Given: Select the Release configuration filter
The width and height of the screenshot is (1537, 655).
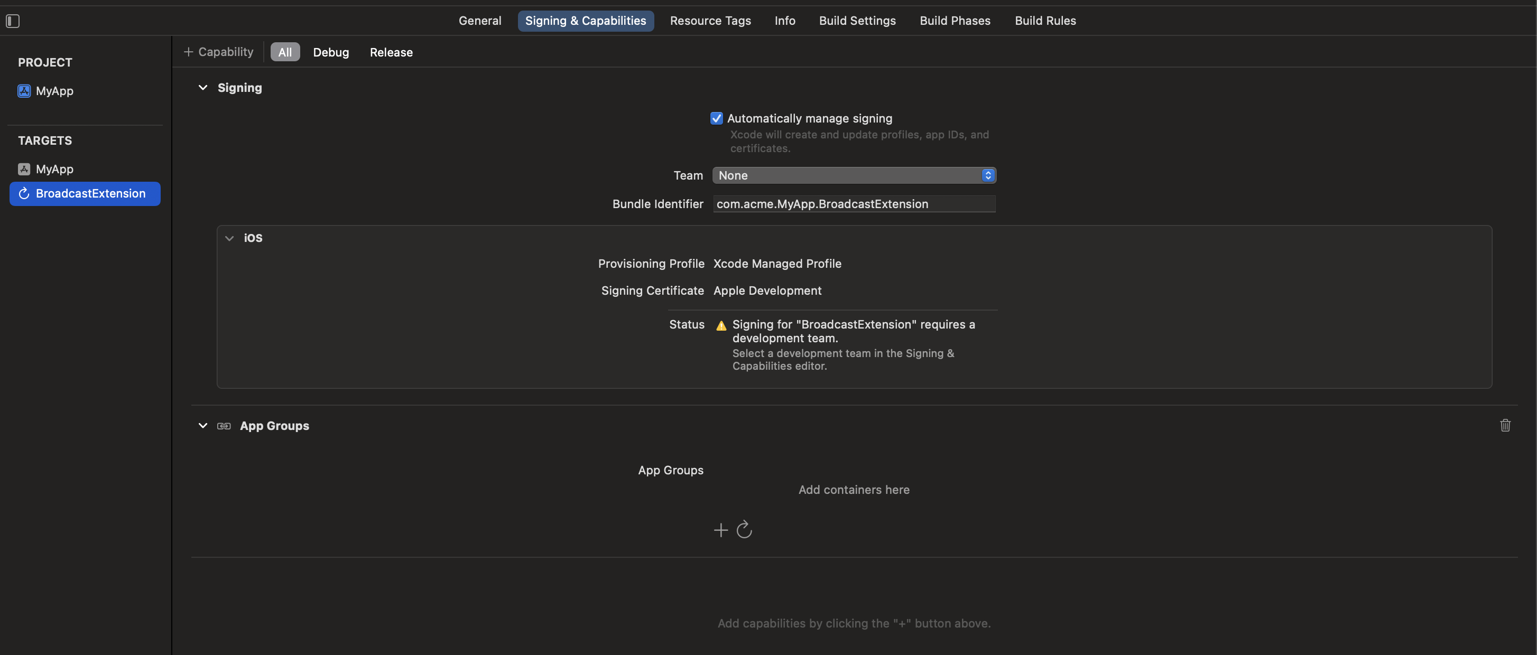Looking at the screenshot, I should tap(391, 52).
